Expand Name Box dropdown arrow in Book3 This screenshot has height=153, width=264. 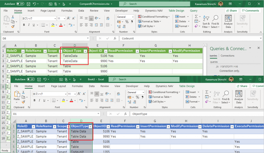click(x=98, y=114)
